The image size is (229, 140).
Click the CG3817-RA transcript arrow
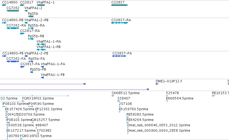coord(22,34)
